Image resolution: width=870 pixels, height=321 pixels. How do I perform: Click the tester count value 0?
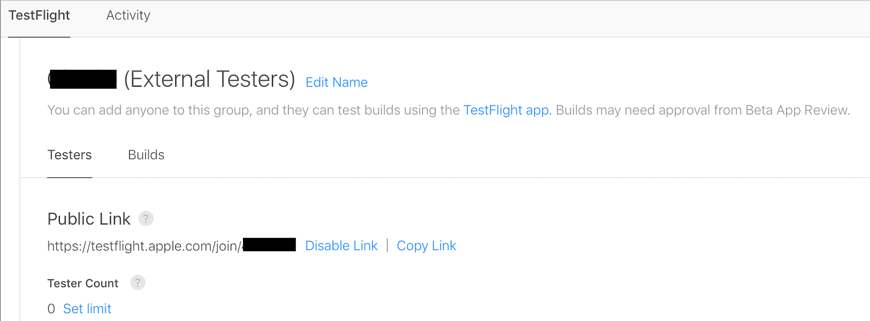[51, 309]
